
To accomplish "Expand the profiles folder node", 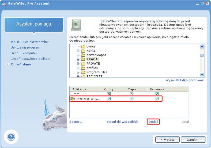I will coord(78,68).
